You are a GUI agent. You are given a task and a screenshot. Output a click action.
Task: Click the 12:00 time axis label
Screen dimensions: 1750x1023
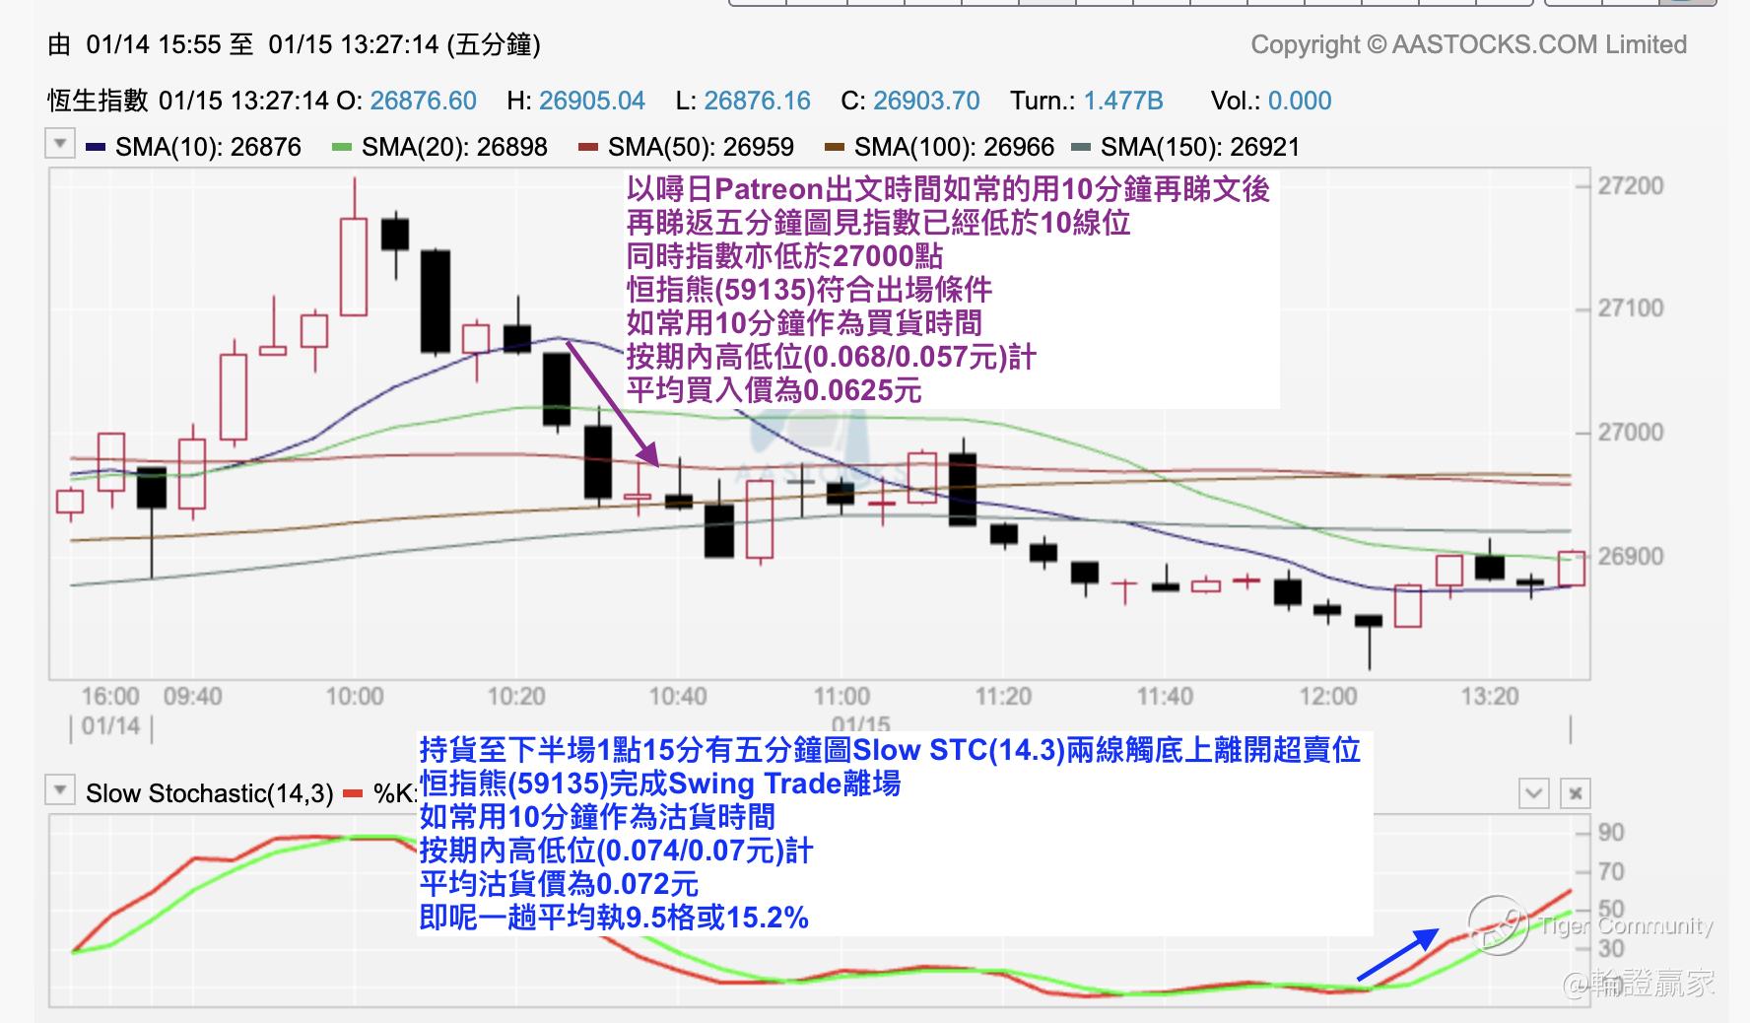click(1328, 697)
